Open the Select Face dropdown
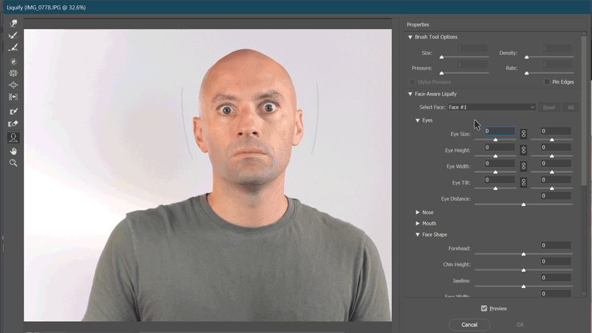The width and height of the screenshot is (592, 333). coord(492,107)
